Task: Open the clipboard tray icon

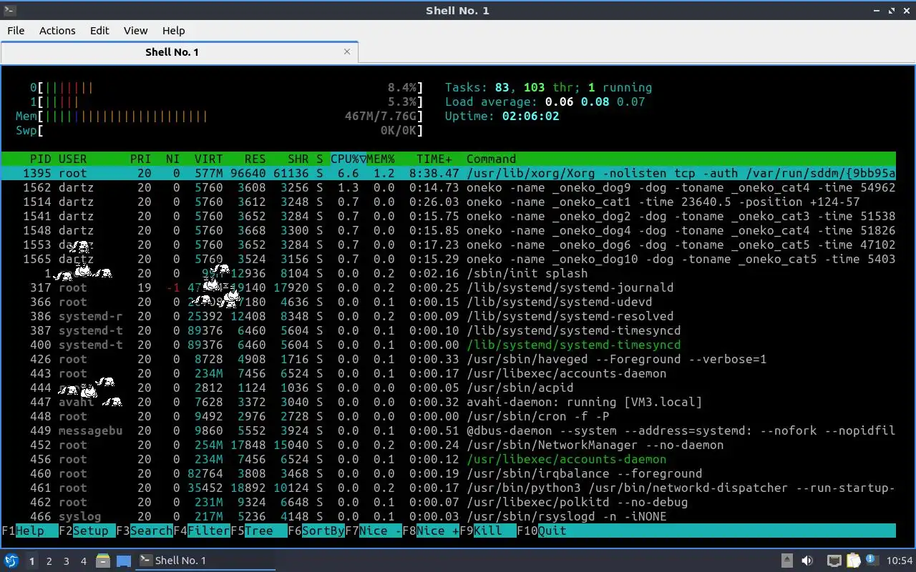Action: 853,561
